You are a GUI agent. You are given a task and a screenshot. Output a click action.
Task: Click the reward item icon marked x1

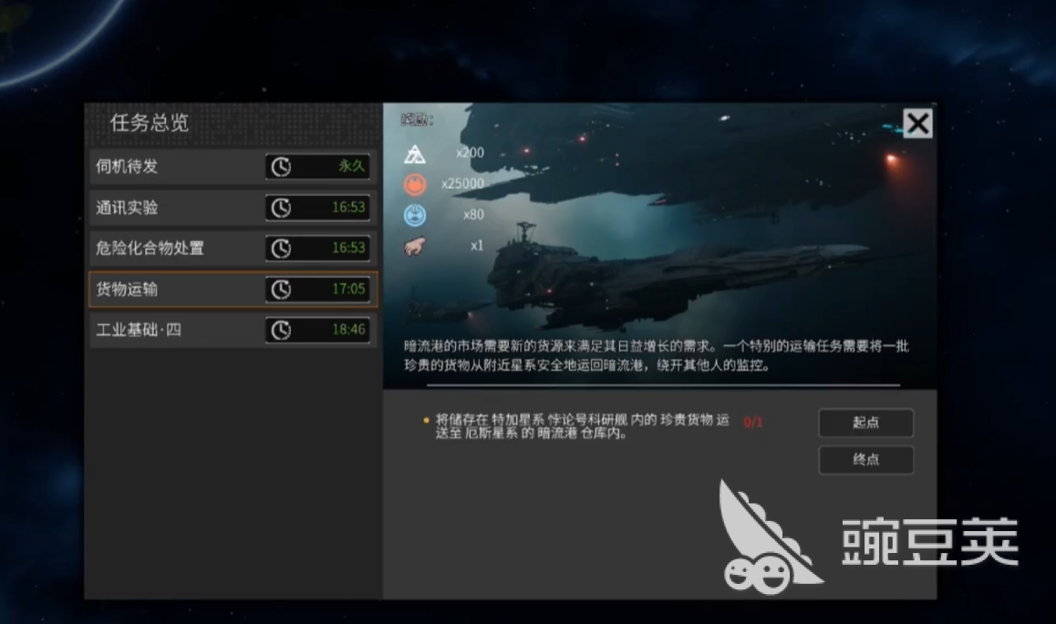pos(414,247)
